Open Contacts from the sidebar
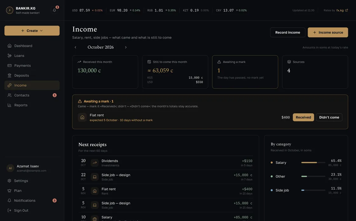 point(32,95)
